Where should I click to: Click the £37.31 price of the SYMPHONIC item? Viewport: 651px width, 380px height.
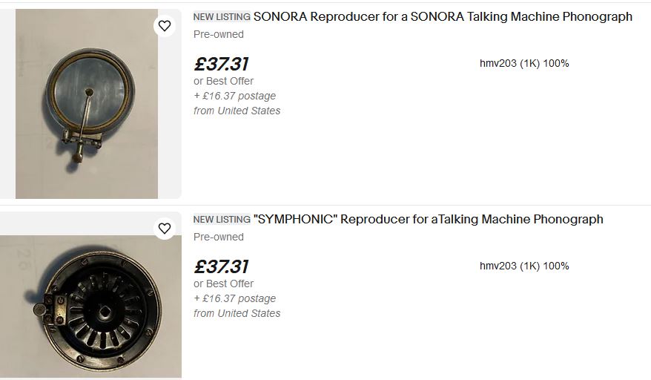221,266
